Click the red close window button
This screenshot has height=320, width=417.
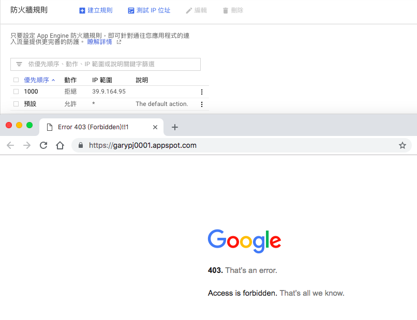click(x=9, y=125)
